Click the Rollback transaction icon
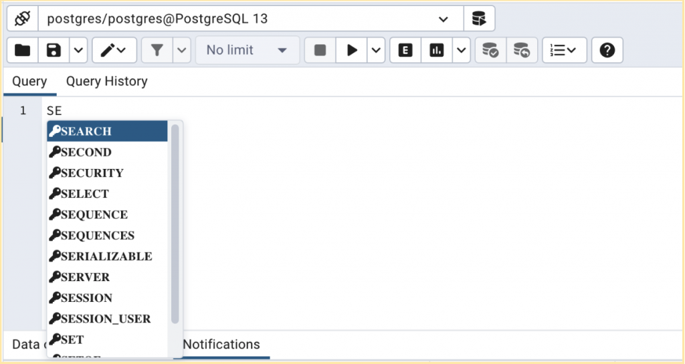Screen dimensions: 685x364 [522, 50]
